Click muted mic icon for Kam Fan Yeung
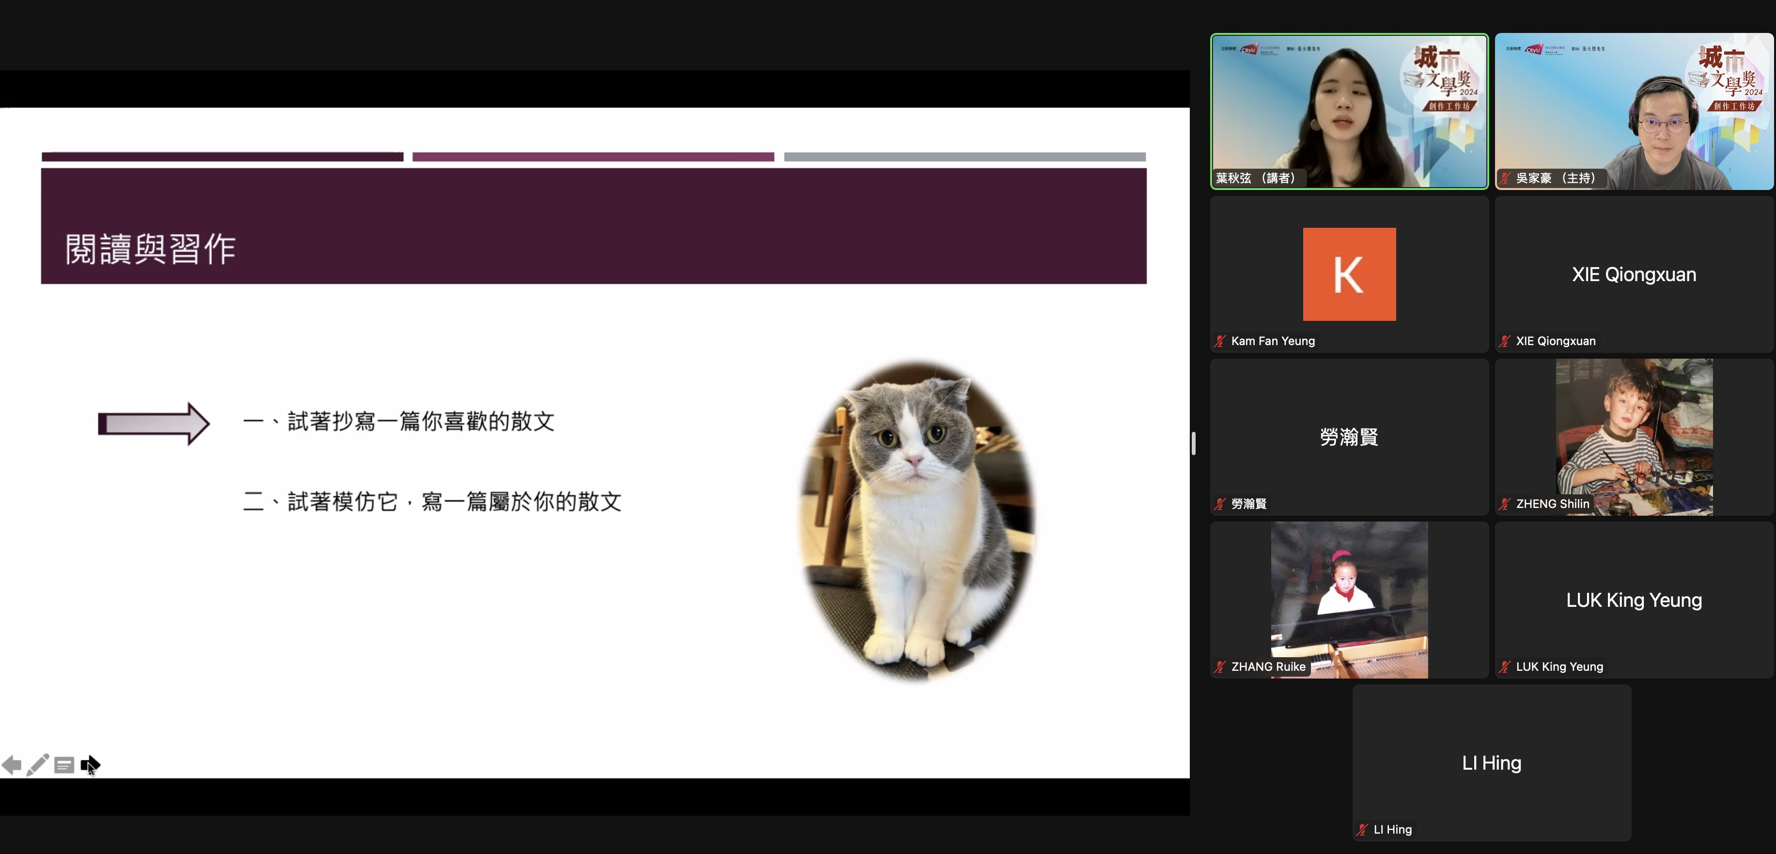1776x854 pixels. 1220,341
